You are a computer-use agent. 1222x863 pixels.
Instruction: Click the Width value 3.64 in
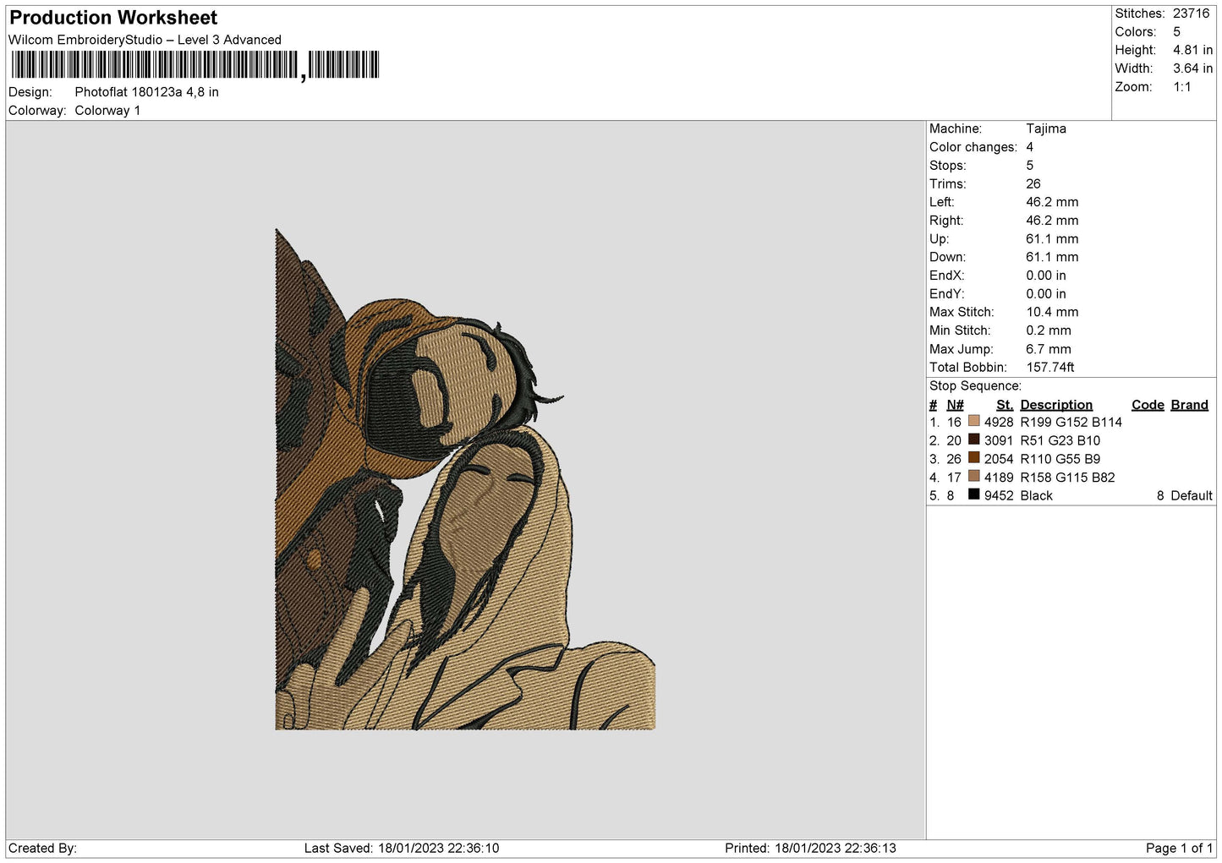[x=1192, y=68]
